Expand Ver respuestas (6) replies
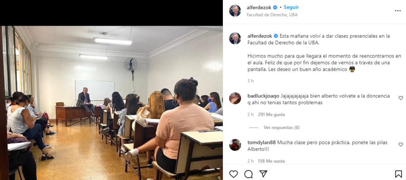406x180 pixels. click(x=282, y=127)
